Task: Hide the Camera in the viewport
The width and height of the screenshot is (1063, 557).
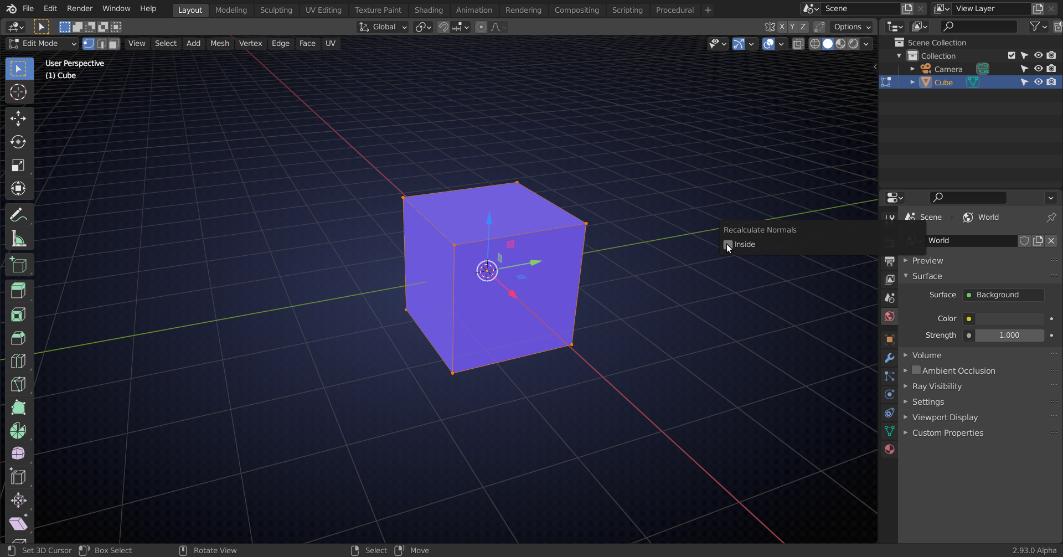Action: click(1039, 69)
